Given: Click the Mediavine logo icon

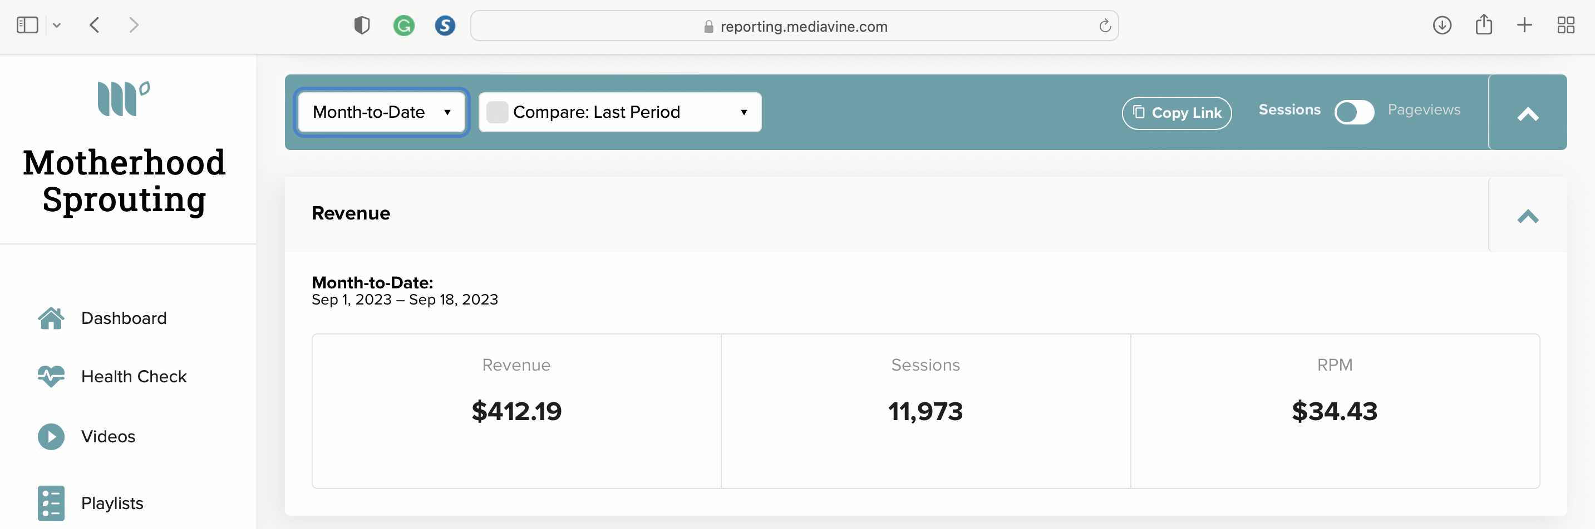Looking at the screenshot, I should point(123,99).
